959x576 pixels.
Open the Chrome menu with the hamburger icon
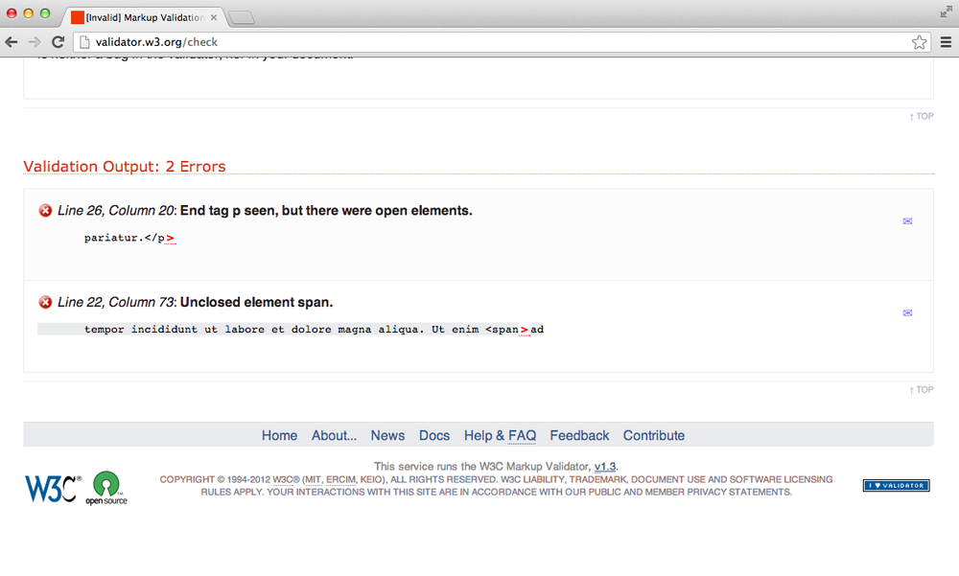pyautogui.click(x=946, y=41)
